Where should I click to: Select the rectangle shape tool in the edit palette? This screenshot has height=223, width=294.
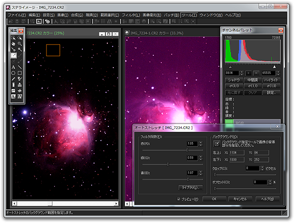pos(20,73)
